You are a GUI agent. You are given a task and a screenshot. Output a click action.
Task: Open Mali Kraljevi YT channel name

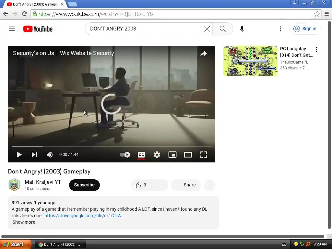43,182
